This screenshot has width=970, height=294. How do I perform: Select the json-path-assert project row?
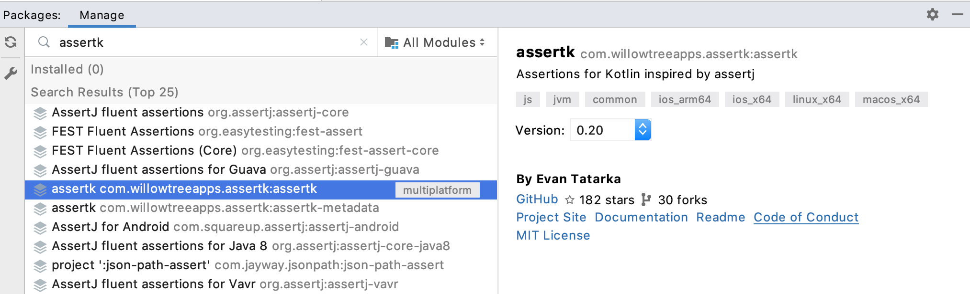pos(261,265)
